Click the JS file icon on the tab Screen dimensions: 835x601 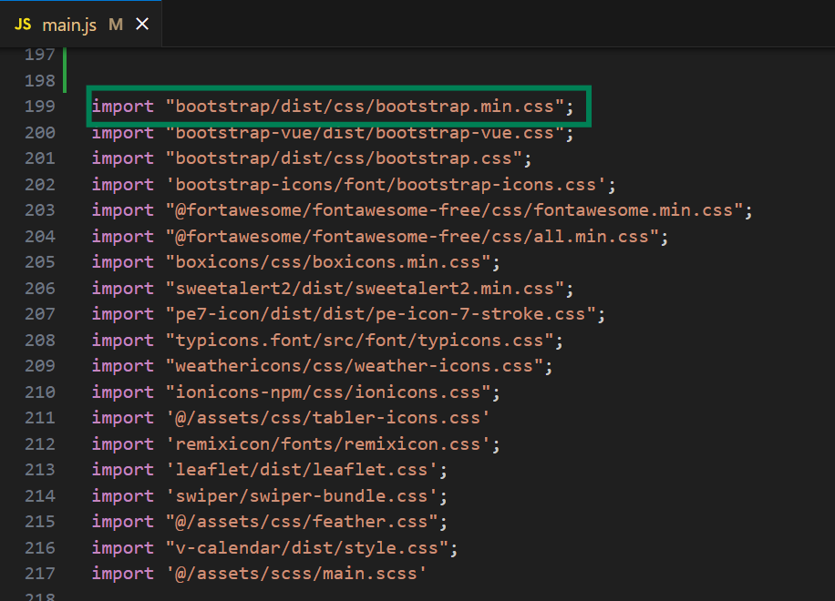point(23,25)
